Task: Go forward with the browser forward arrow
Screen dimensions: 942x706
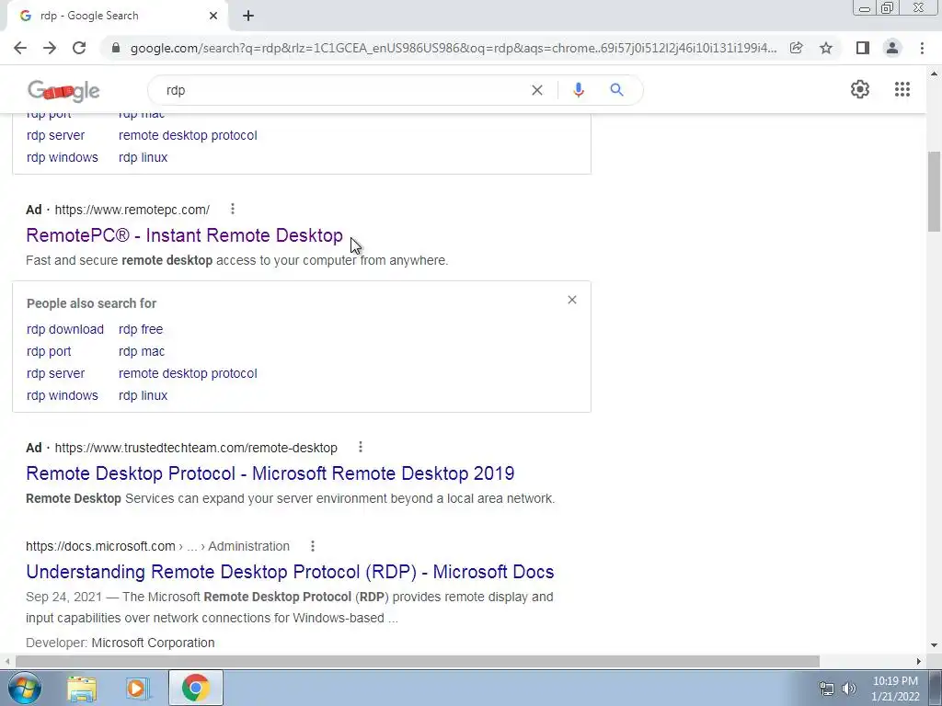Action: [x=50, y=48]
